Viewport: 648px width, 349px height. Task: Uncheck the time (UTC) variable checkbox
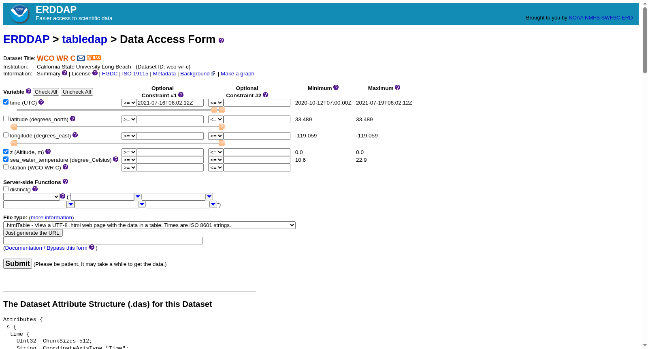pyautogui.click(x=6, y=102)
